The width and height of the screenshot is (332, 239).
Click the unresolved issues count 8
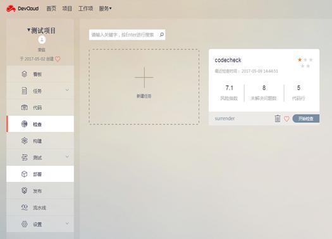tap(264, 88)
